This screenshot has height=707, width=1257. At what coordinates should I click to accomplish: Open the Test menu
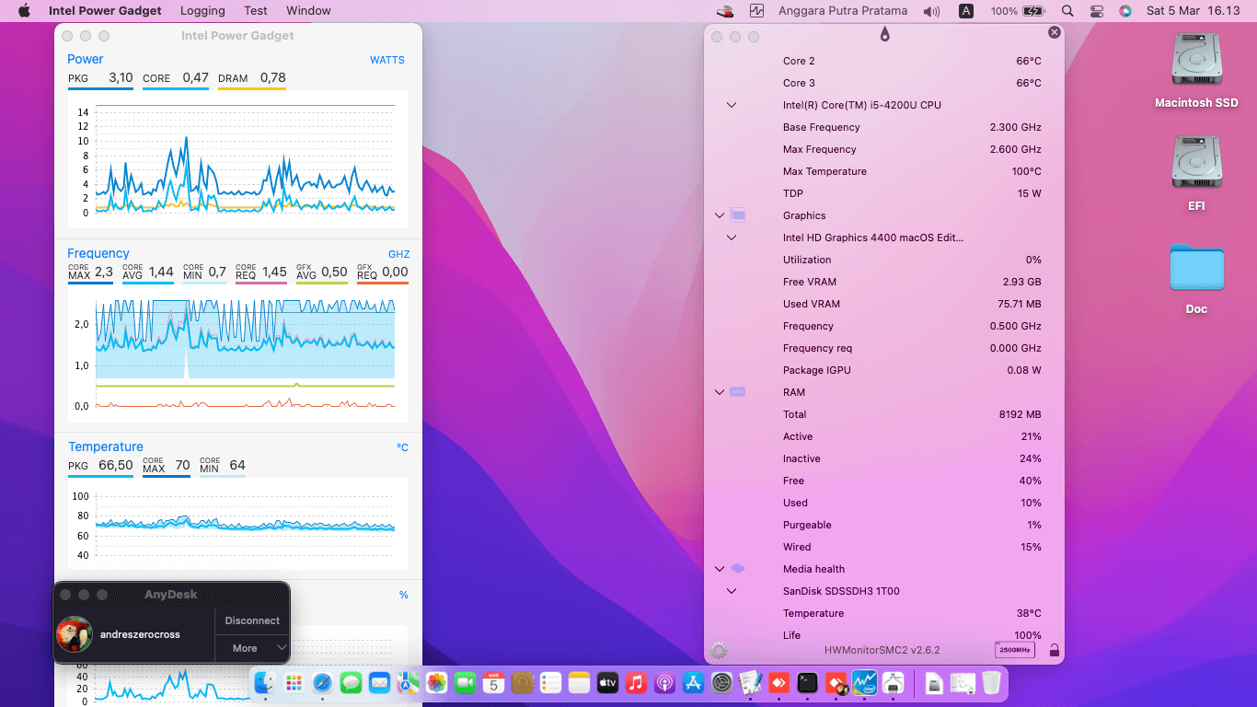256,11
